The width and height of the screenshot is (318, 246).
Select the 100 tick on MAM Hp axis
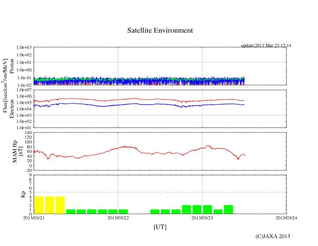pyautogui.click(x=28, y=142)
